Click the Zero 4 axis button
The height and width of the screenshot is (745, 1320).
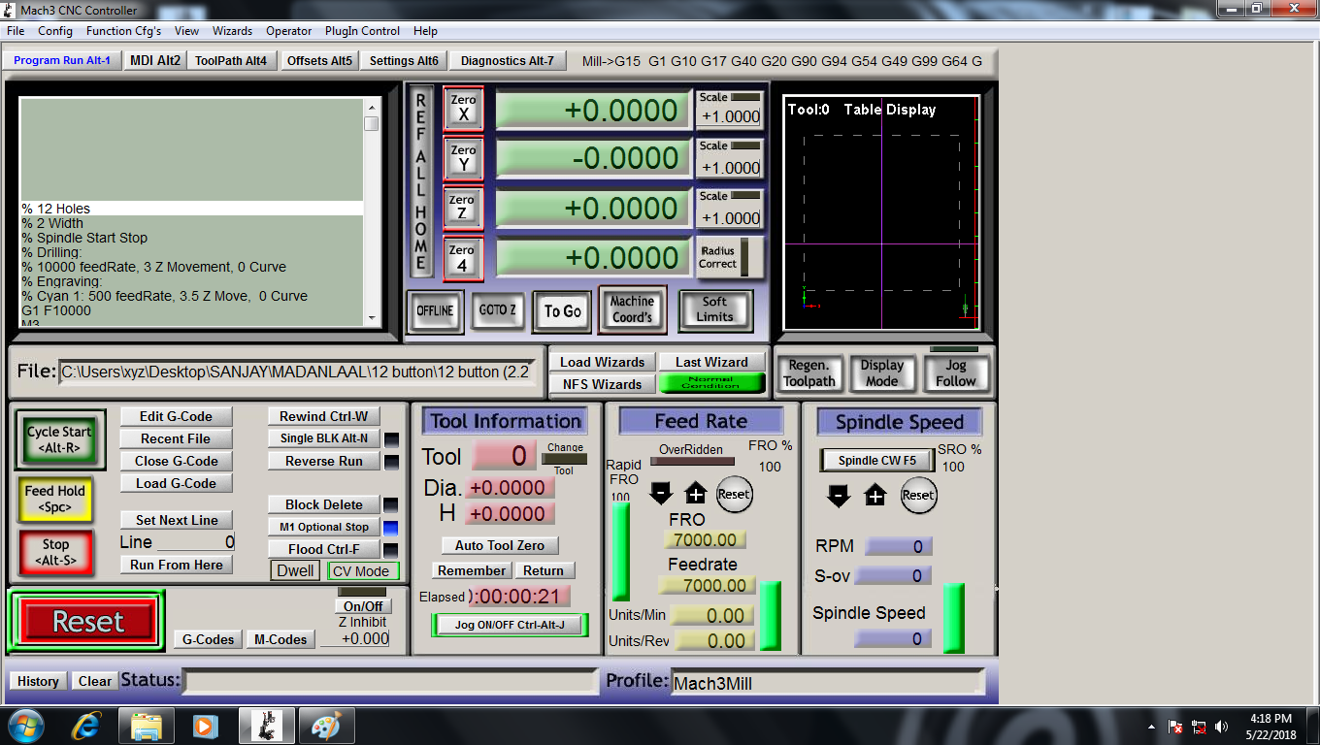pos(463,259)
